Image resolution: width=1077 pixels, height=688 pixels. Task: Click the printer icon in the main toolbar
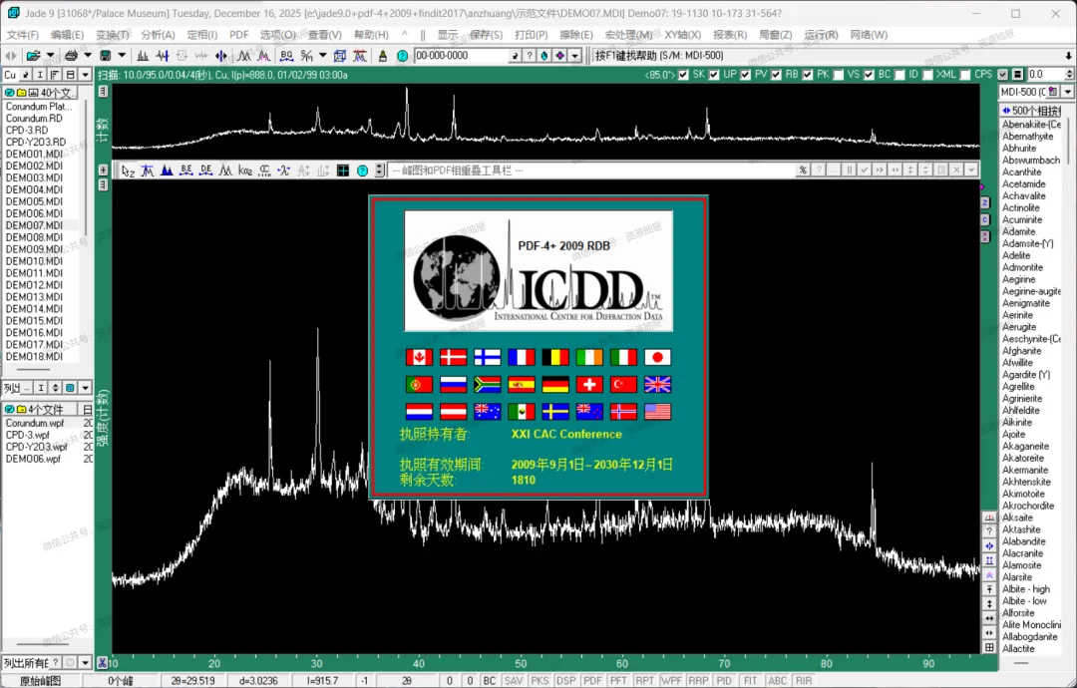[x=70, y=56]
